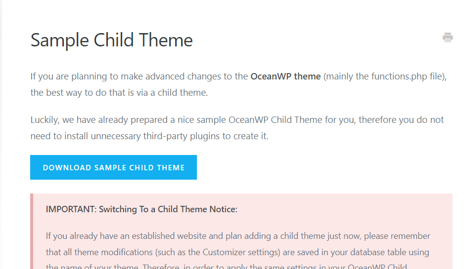Image resolution: width=468 pixels, height=269 pixels.
Task: Download the sample child theme
Action: (x=113, y=167)
